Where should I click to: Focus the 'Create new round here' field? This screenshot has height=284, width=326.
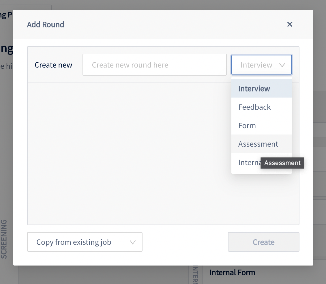pyautogui.click(x=154, y=65)
